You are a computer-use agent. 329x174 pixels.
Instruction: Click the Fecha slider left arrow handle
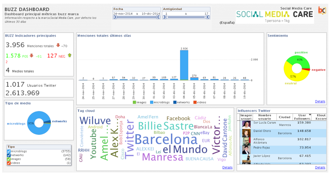click(x=115, y=17)
